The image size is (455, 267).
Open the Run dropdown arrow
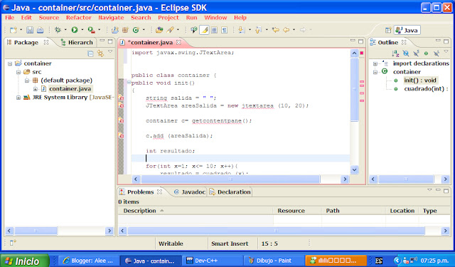pos(82,30)
